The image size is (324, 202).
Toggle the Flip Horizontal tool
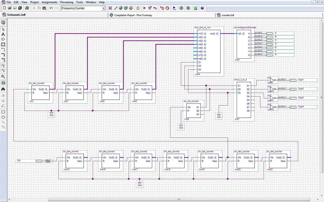[3, 95]
